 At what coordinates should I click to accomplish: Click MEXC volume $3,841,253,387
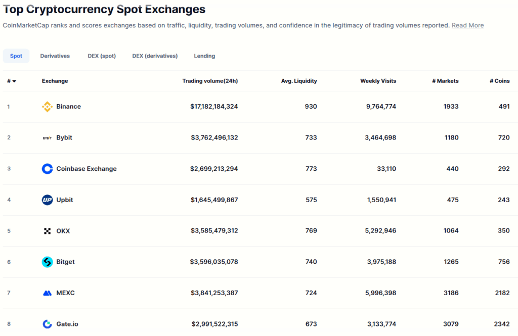(214, 293)
